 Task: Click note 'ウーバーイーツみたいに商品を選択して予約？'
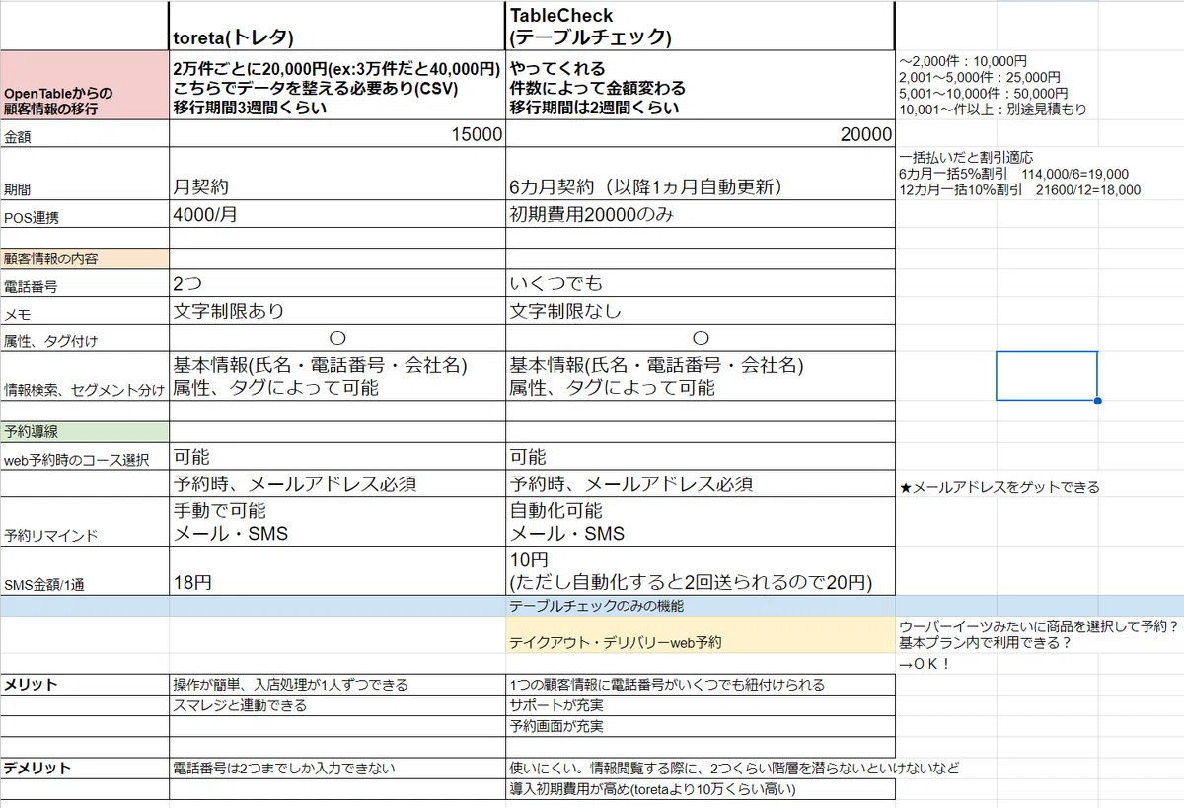(x=1040, y=626)
